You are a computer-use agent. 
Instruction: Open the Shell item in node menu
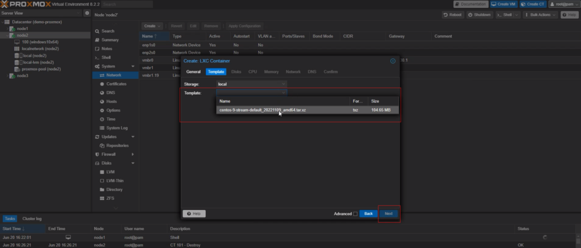[106, 58]
